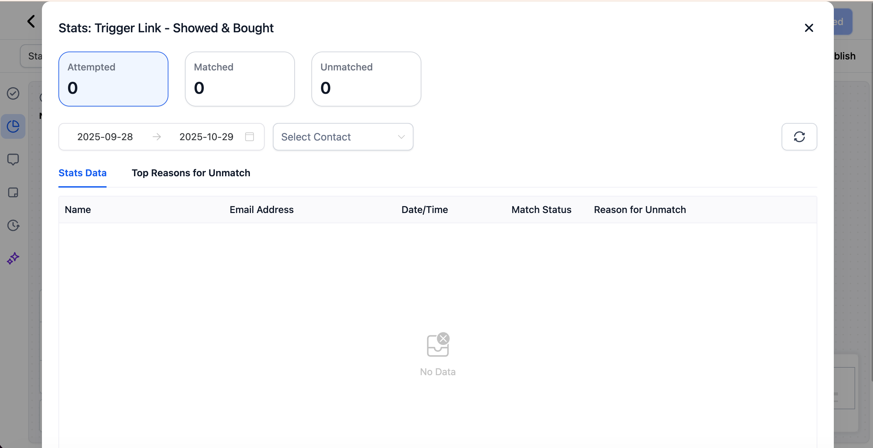Click the purple AI sparkle icon

(x=13, y=258)
